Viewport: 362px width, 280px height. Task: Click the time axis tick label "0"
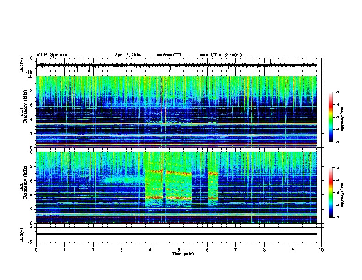click(x=36, y=250)
